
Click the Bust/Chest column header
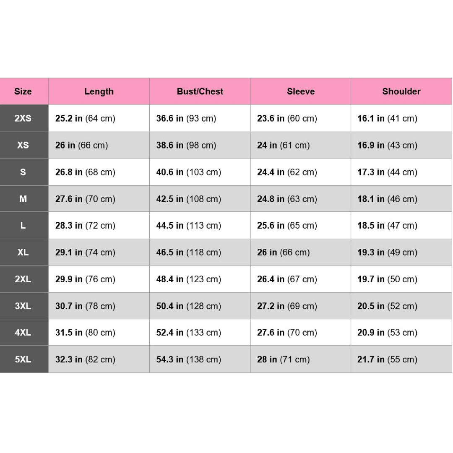pyautogui.click(x=200, y=91)
